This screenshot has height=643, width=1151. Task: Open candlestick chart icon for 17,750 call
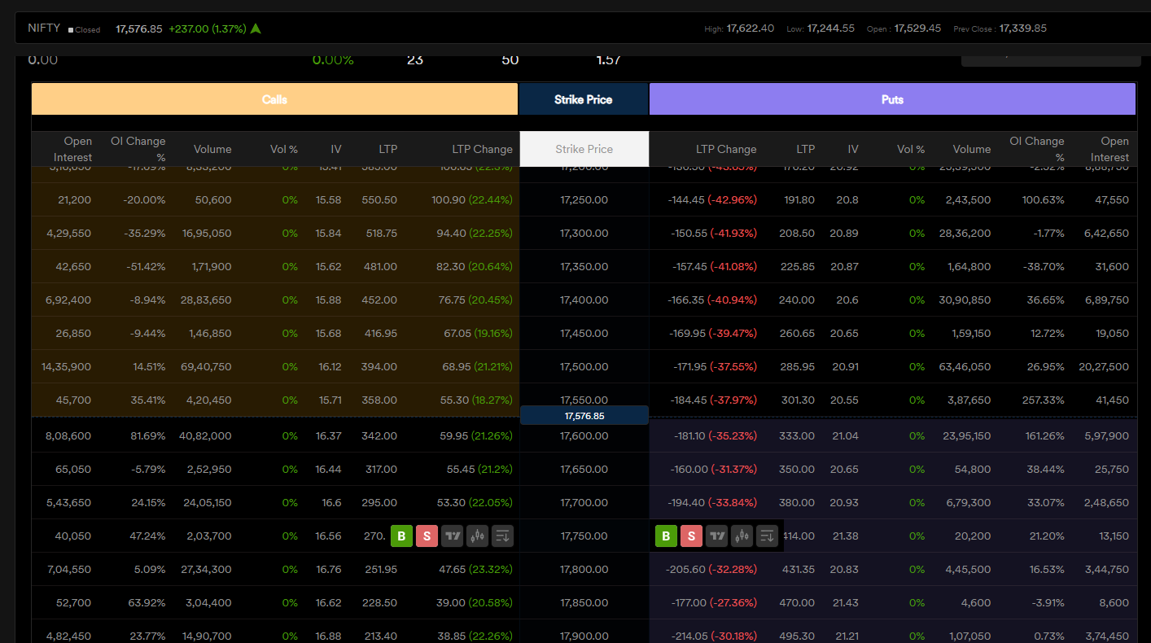tap(477, 536)
